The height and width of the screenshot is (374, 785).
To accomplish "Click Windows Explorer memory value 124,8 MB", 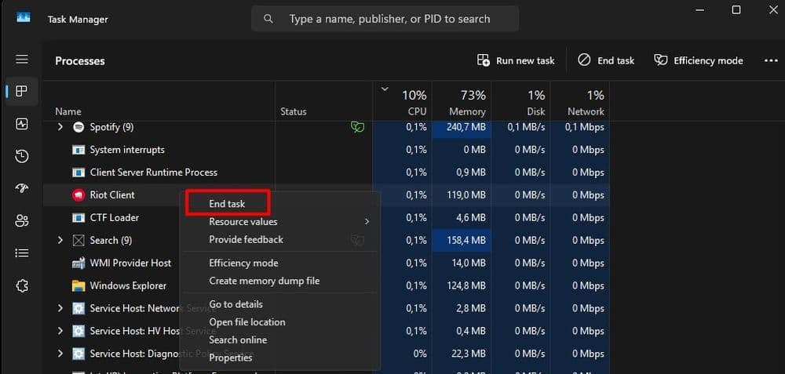I will point(466,286).
